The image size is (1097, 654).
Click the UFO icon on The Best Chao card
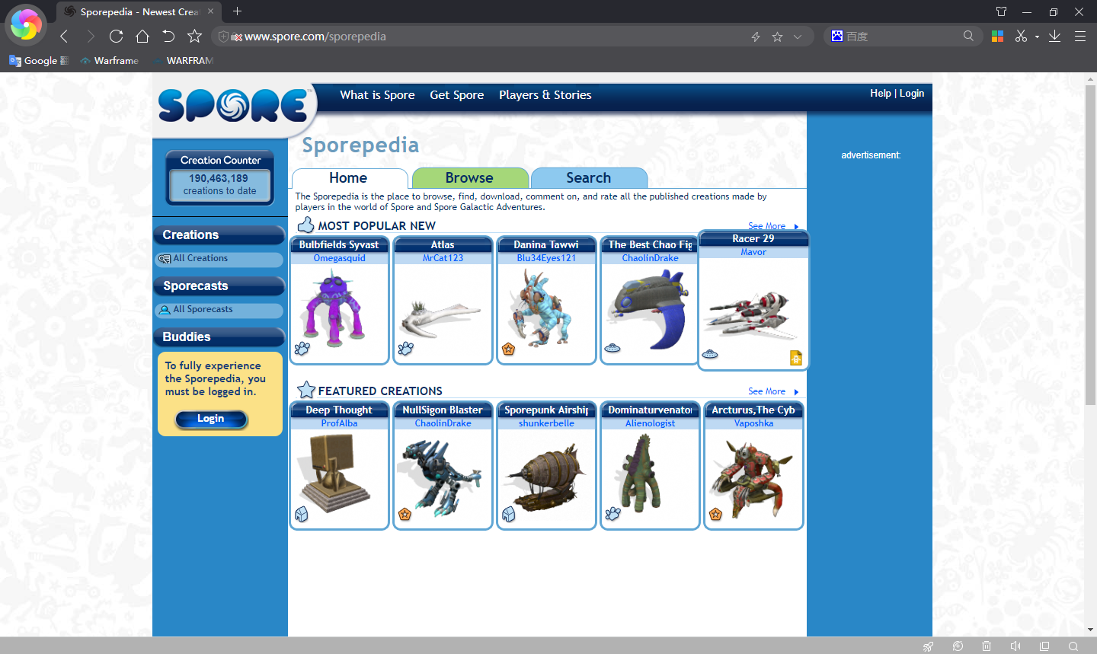(612, 349)
